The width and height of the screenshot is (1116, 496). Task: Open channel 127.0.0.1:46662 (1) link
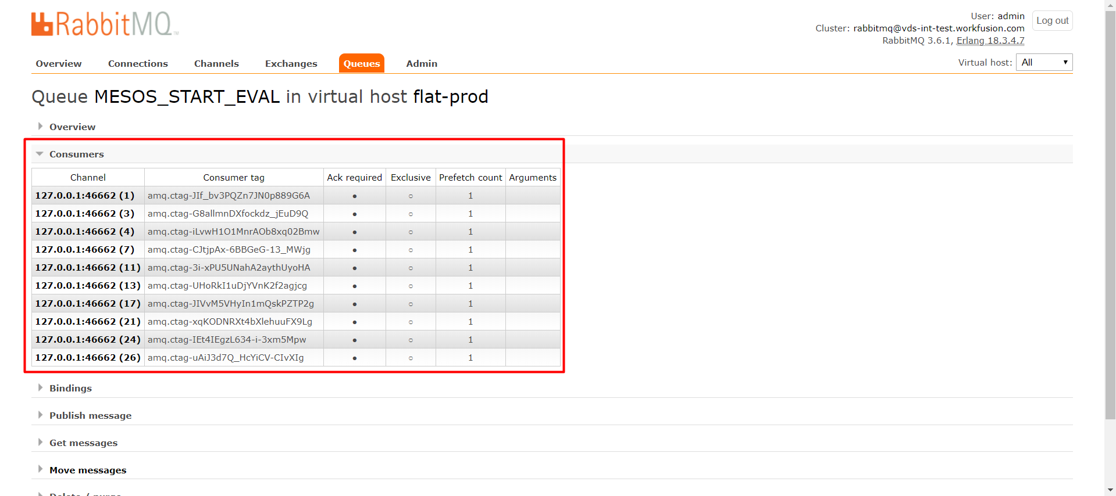[x=85, y=195]
